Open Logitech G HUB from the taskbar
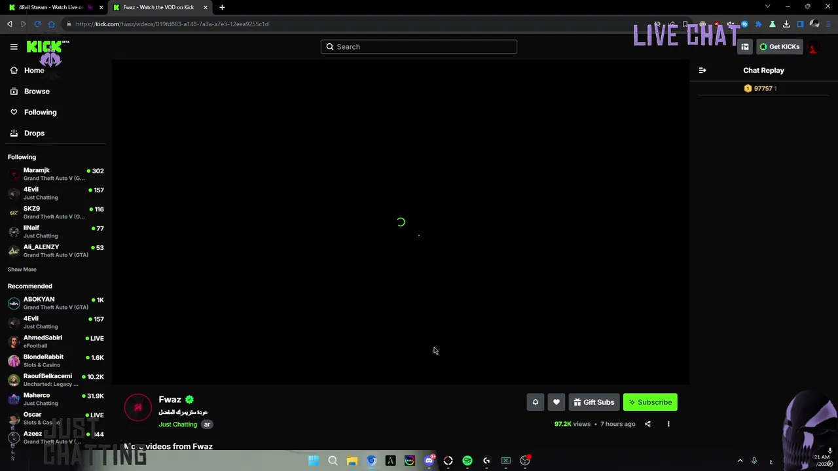The height and width of the screenshot is (471, 838). (x=486, y=461)
